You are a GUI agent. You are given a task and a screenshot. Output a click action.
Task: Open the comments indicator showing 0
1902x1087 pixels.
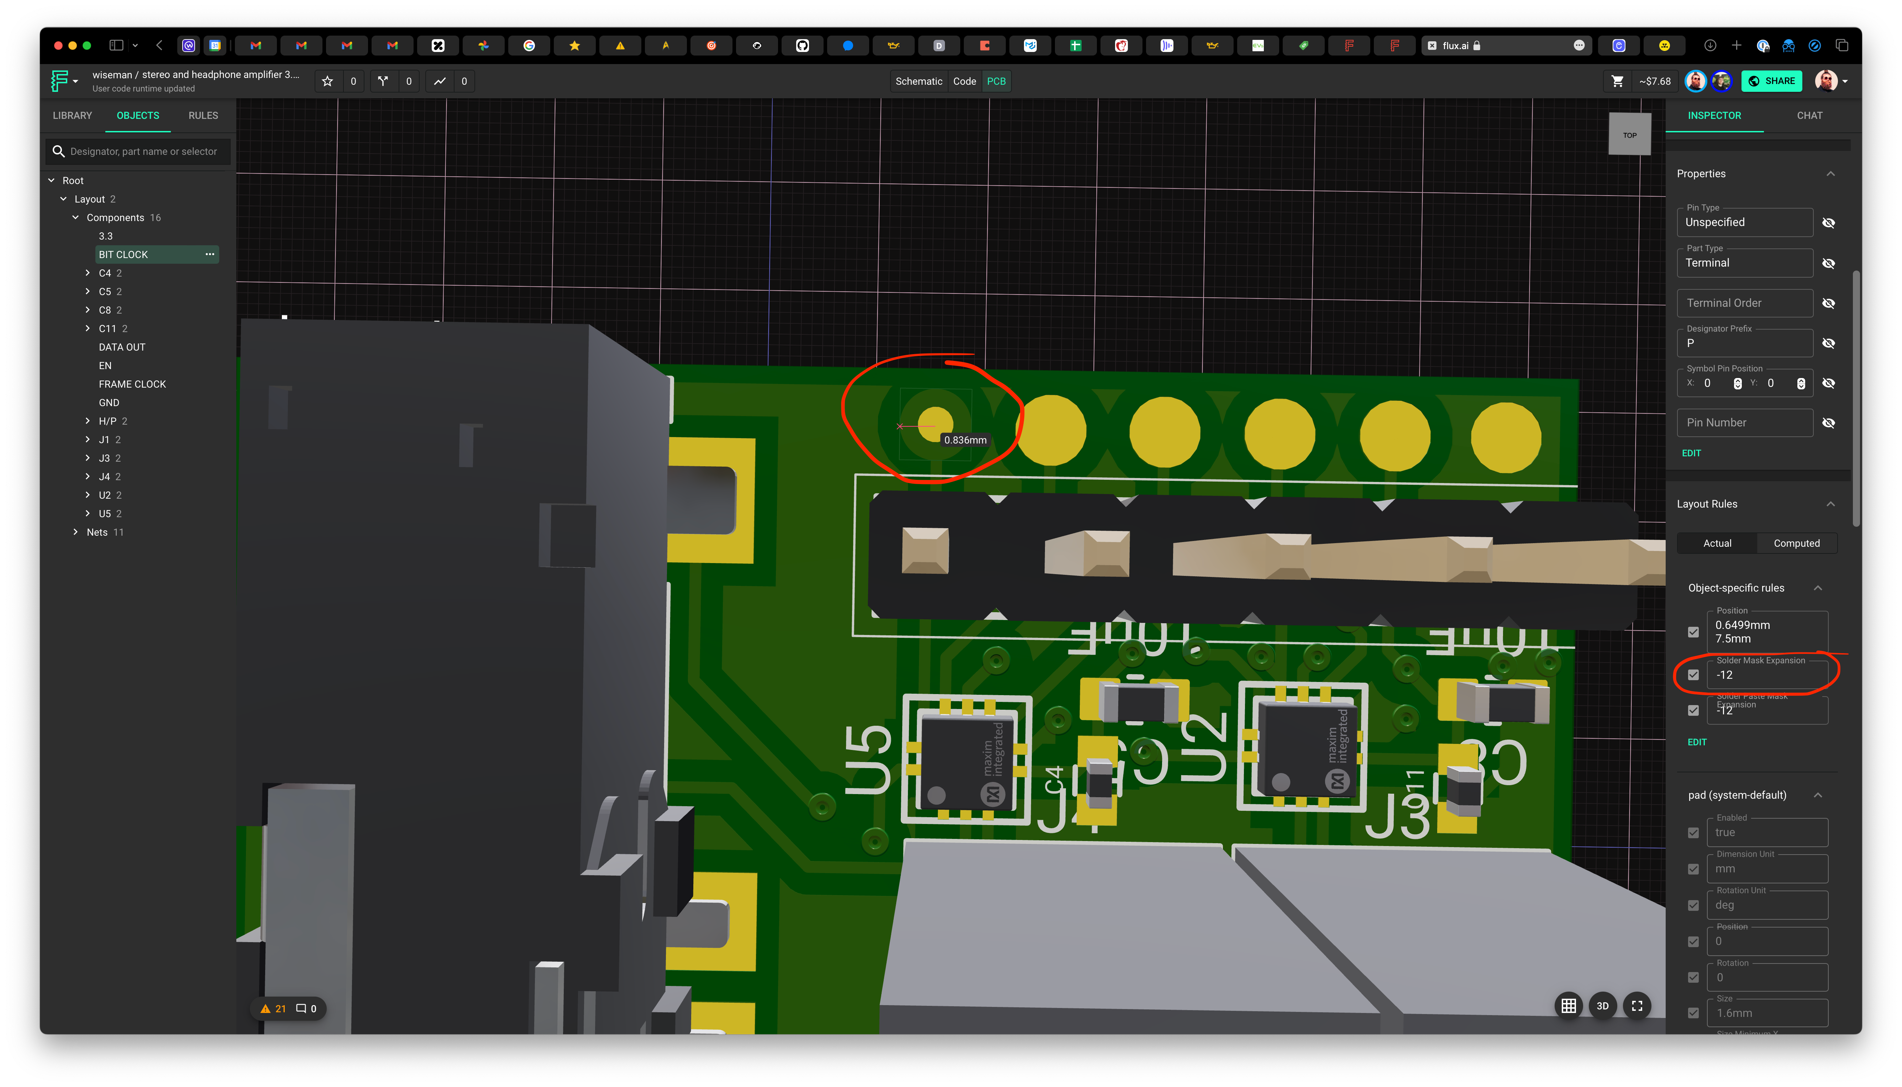tap(306, 1009)
